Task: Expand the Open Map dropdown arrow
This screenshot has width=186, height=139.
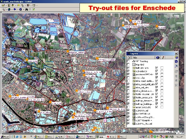Action: (6, 5)
